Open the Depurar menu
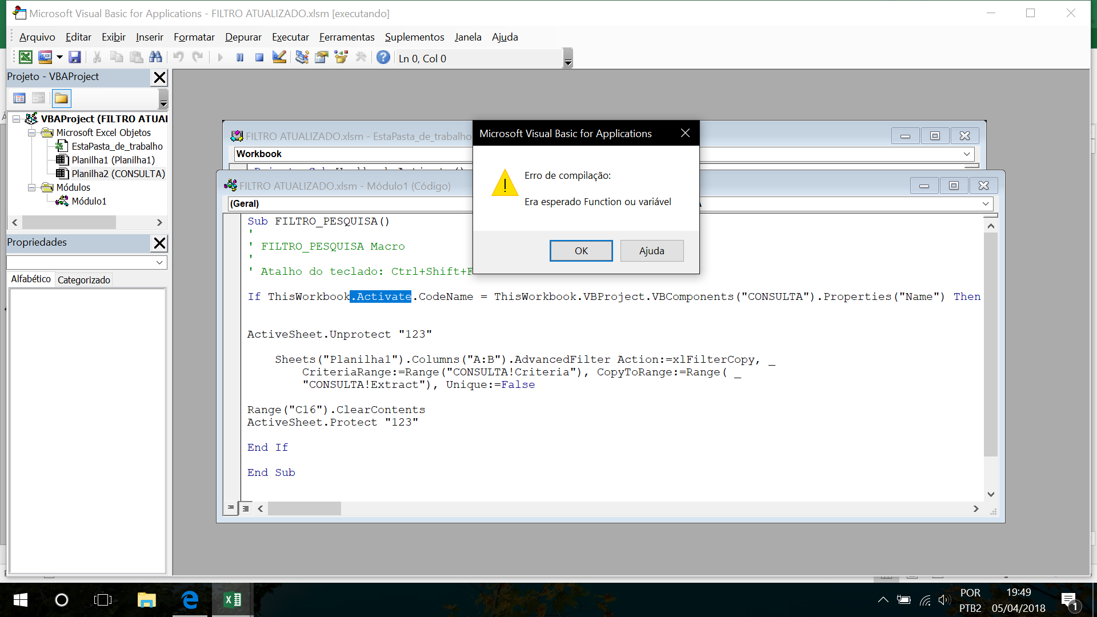This screenshot has height=617, width=1097. tap(243, 37)
